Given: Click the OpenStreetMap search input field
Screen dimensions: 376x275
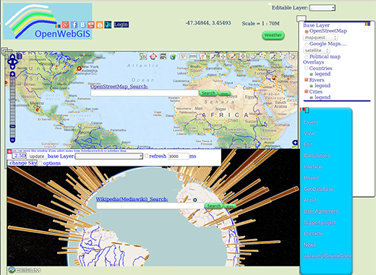Looking at the screenshot, I should 145,93.
